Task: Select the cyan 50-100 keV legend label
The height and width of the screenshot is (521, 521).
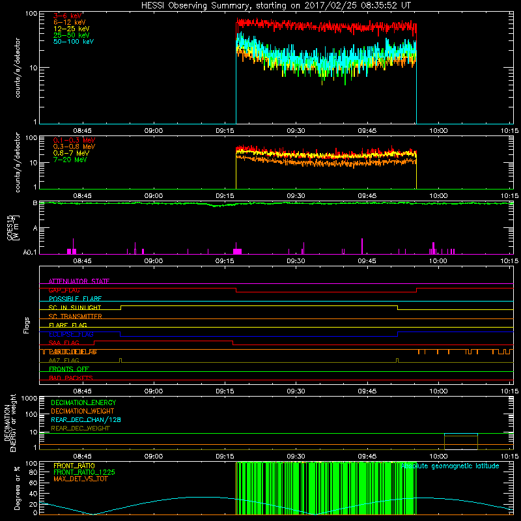Action: click(74, 42)
